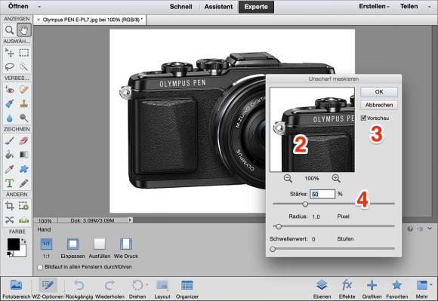Show the Ebenen layers panel
Image resolution: width=438 pixels, height=301 pixels.
click(x=322, y=289)
